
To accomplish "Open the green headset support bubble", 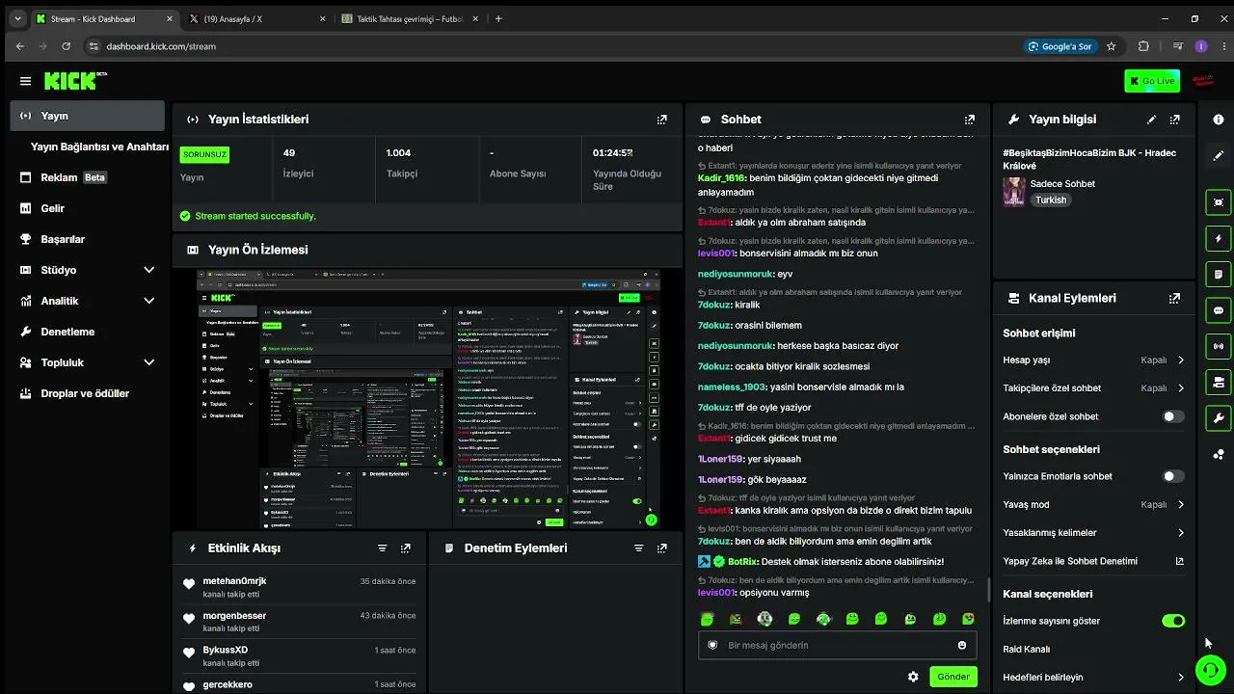I will (1210, 669).
